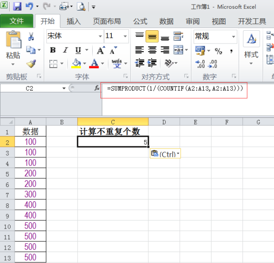Switch to the 视图 View tab

pyautogui.click(x=219, y=21)
